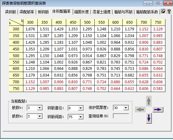Viewport: 173px width, 140px height.
Task: Select the 板钢筋 tab
Action: point(43,12)
